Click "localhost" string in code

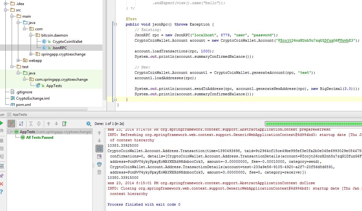pos(204,35)
